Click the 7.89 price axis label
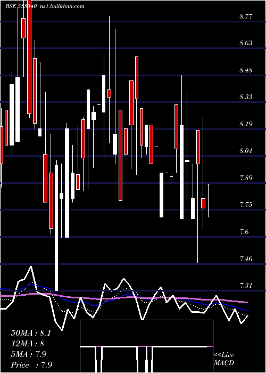266x373 pixels. (246, 177)
